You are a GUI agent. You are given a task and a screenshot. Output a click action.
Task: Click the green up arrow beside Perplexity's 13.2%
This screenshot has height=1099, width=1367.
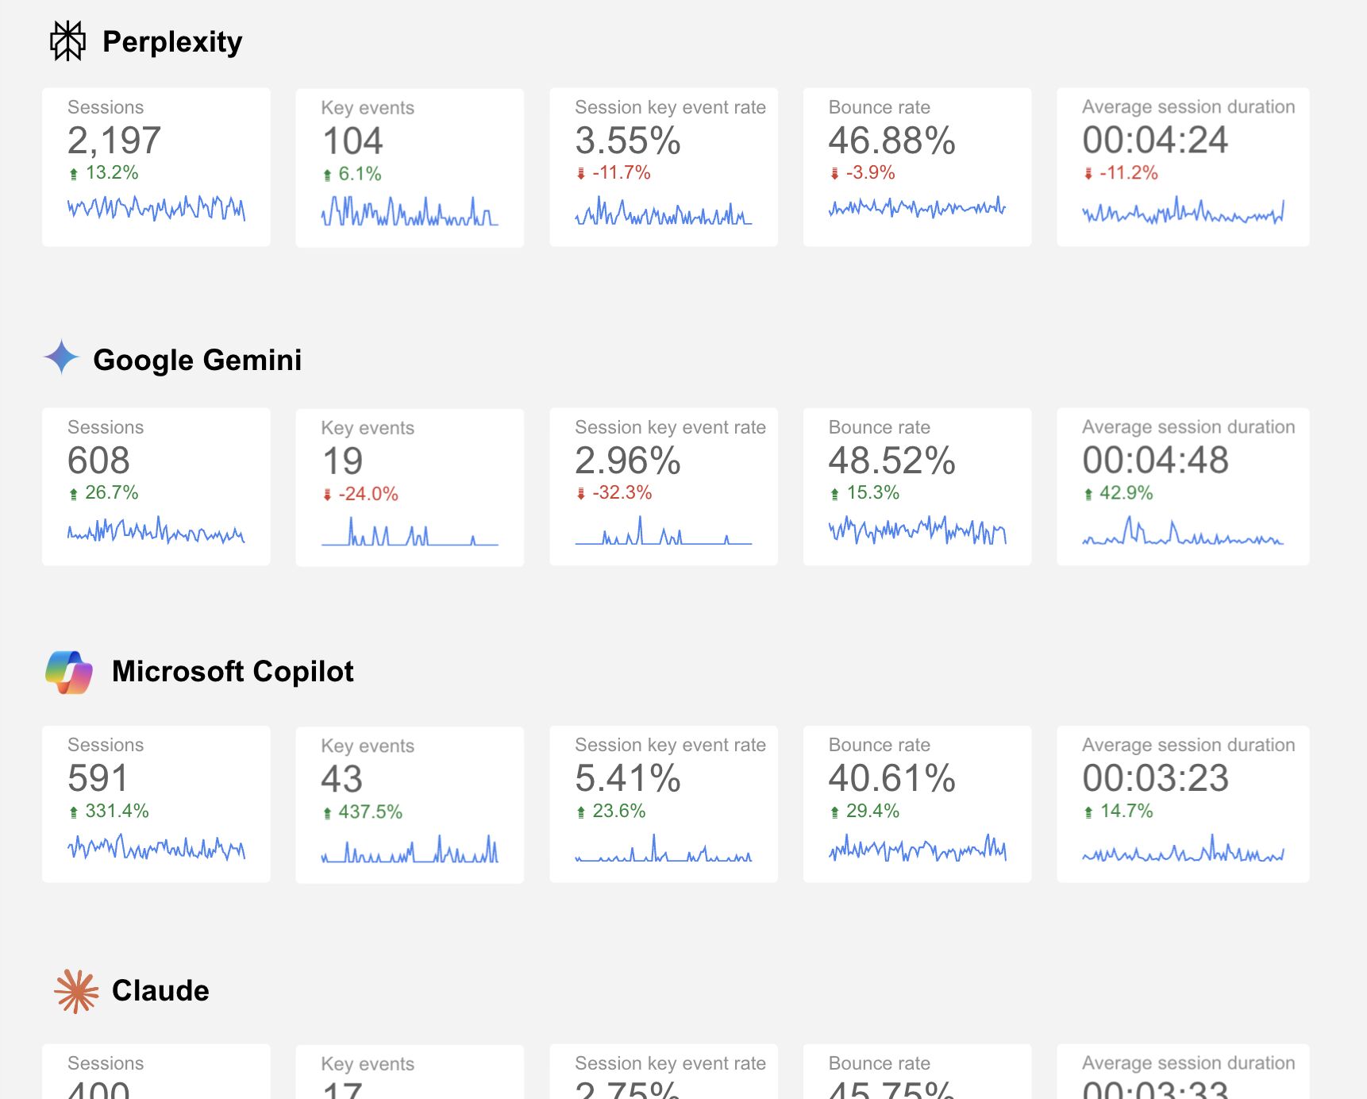coord(74,174)
